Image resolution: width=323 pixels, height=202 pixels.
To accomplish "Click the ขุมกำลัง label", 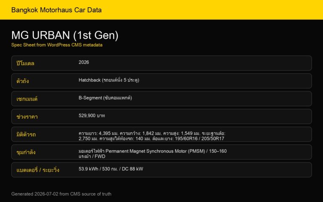I will click(26, 152).
